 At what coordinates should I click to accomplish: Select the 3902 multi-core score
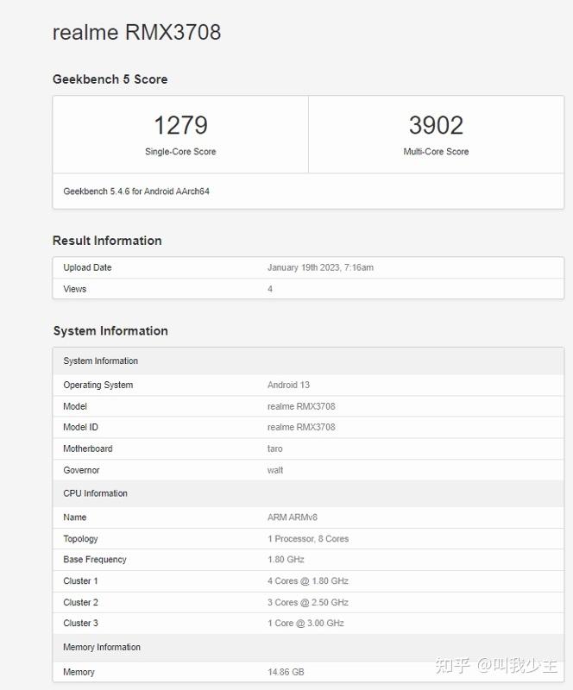pos(436,126)
